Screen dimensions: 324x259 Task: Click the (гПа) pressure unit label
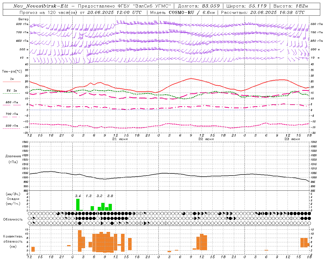point(13,162)
